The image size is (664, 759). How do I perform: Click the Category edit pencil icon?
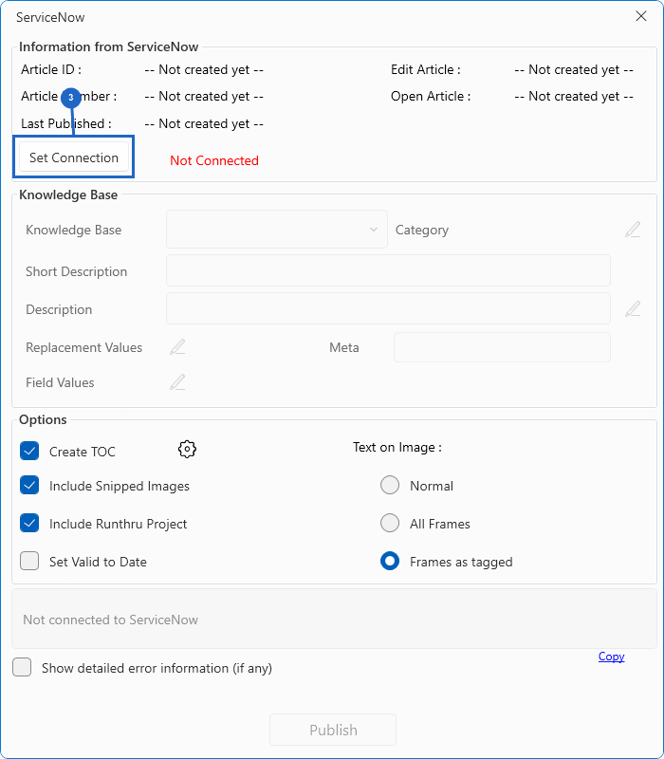click(633, 230)
